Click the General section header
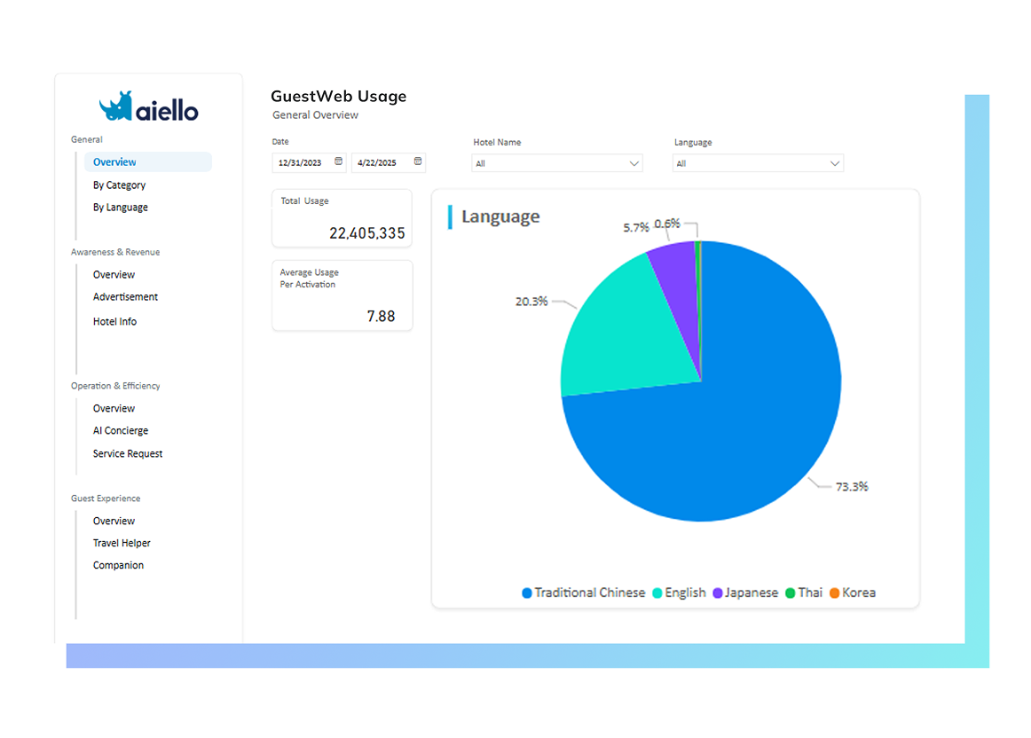The image size is (1031, 738). [87, 139]
